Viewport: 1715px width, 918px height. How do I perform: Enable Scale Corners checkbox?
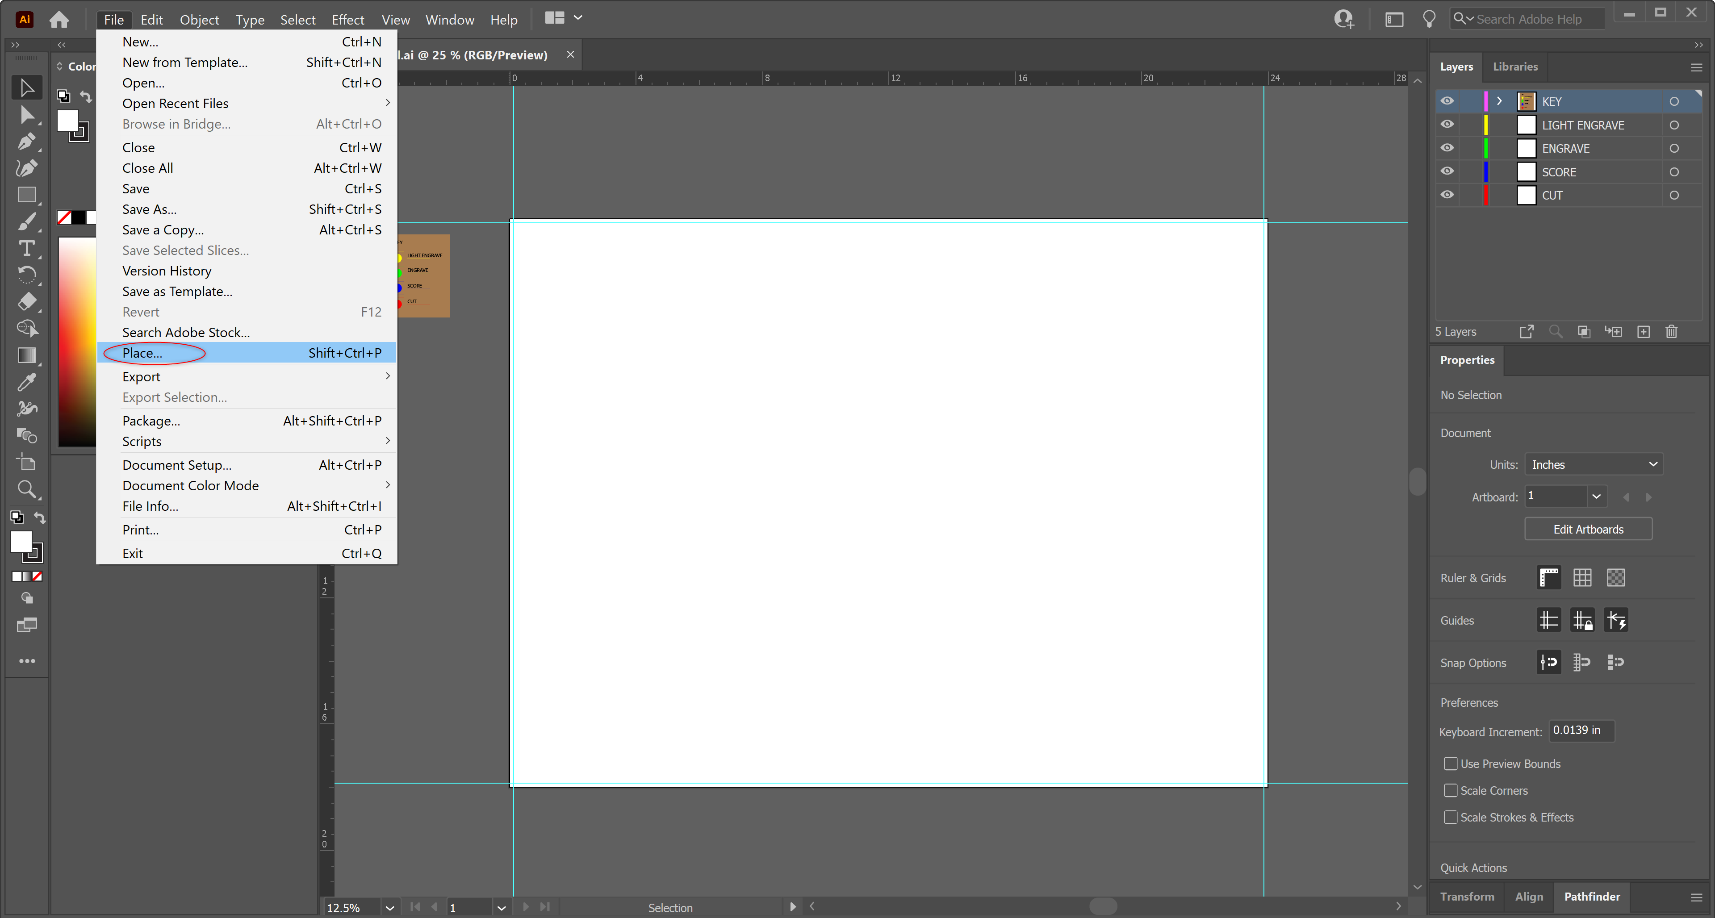1450,790
